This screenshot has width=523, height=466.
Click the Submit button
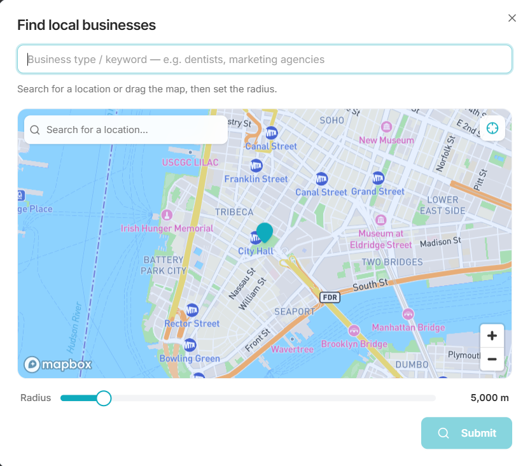[466, 433]
